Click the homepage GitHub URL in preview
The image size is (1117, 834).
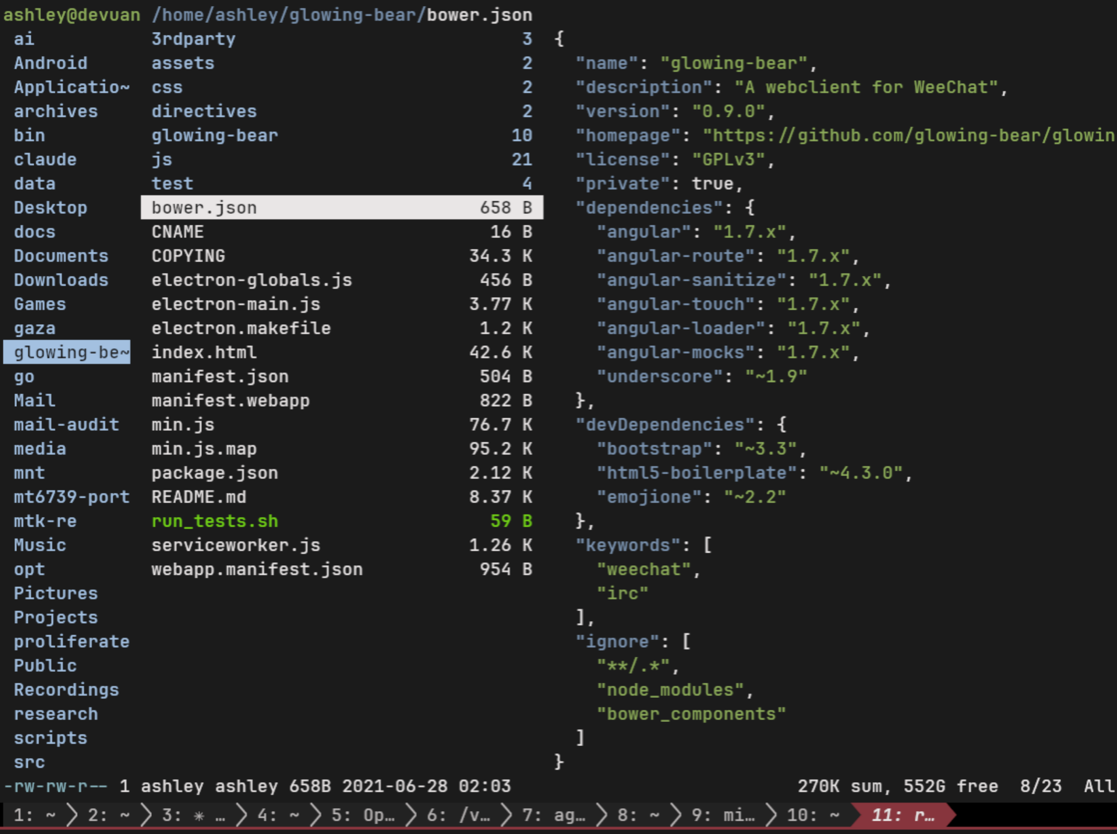tap(909, 136)
